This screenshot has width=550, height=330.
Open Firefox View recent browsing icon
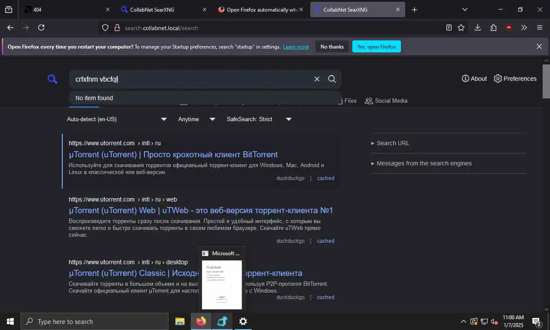coord(9,9)
